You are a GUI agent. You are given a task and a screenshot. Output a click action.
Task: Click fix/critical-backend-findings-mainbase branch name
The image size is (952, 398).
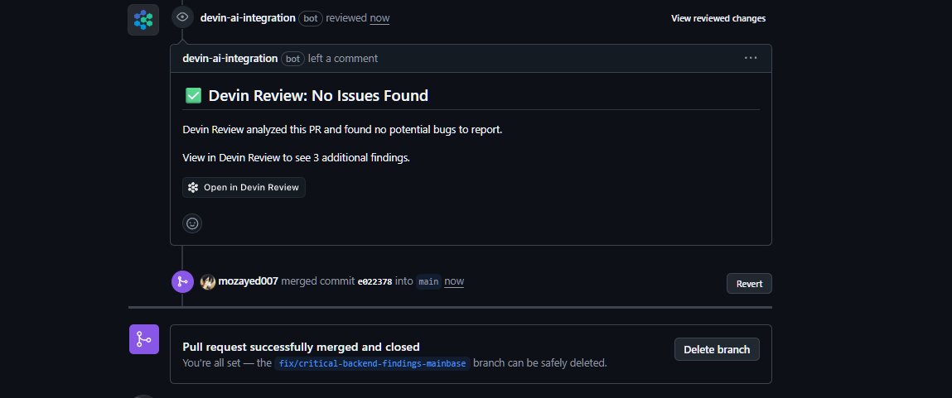coord(372,363)
